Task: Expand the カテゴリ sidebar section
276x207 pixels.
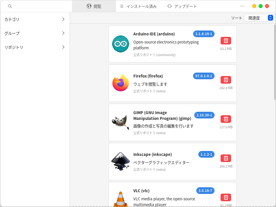Action: click(35, 19)
